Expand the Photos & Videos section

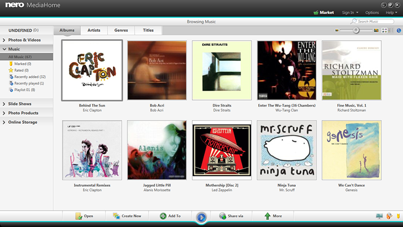(x=27, y=40)
